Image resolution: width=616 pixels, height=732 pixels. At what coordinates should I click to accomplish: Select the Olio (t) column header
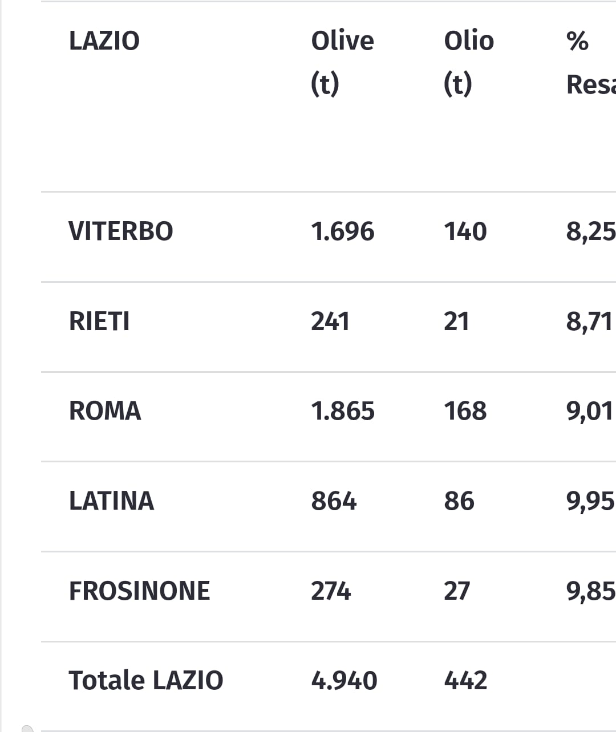point(469,63)
